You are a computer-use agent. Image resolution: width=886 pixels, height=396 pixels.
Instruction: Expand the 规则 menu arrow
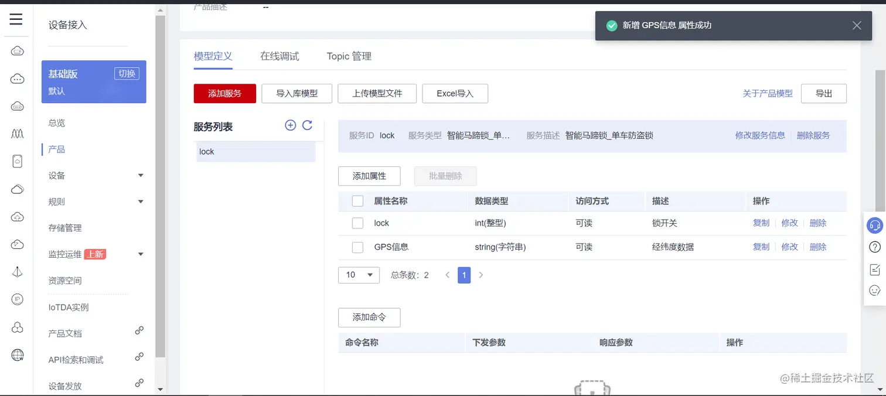coord(141,202)
